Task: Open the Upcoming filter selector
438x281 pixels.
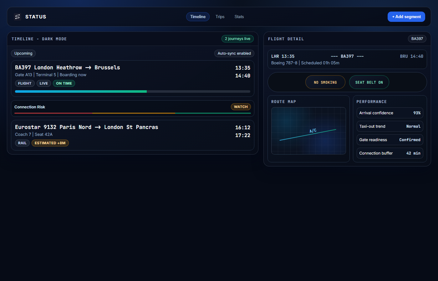Action: 23,53
